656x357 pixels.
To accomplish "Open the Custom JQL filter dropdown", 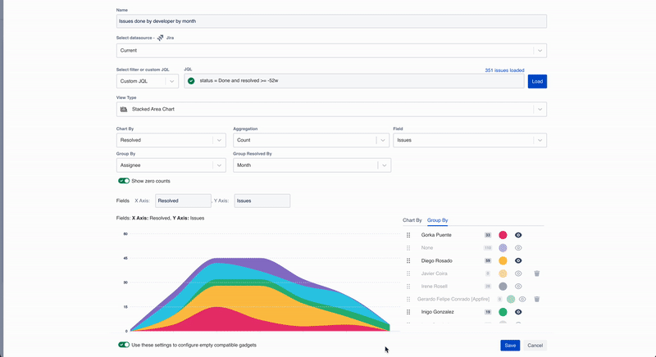I will [148, 81].
